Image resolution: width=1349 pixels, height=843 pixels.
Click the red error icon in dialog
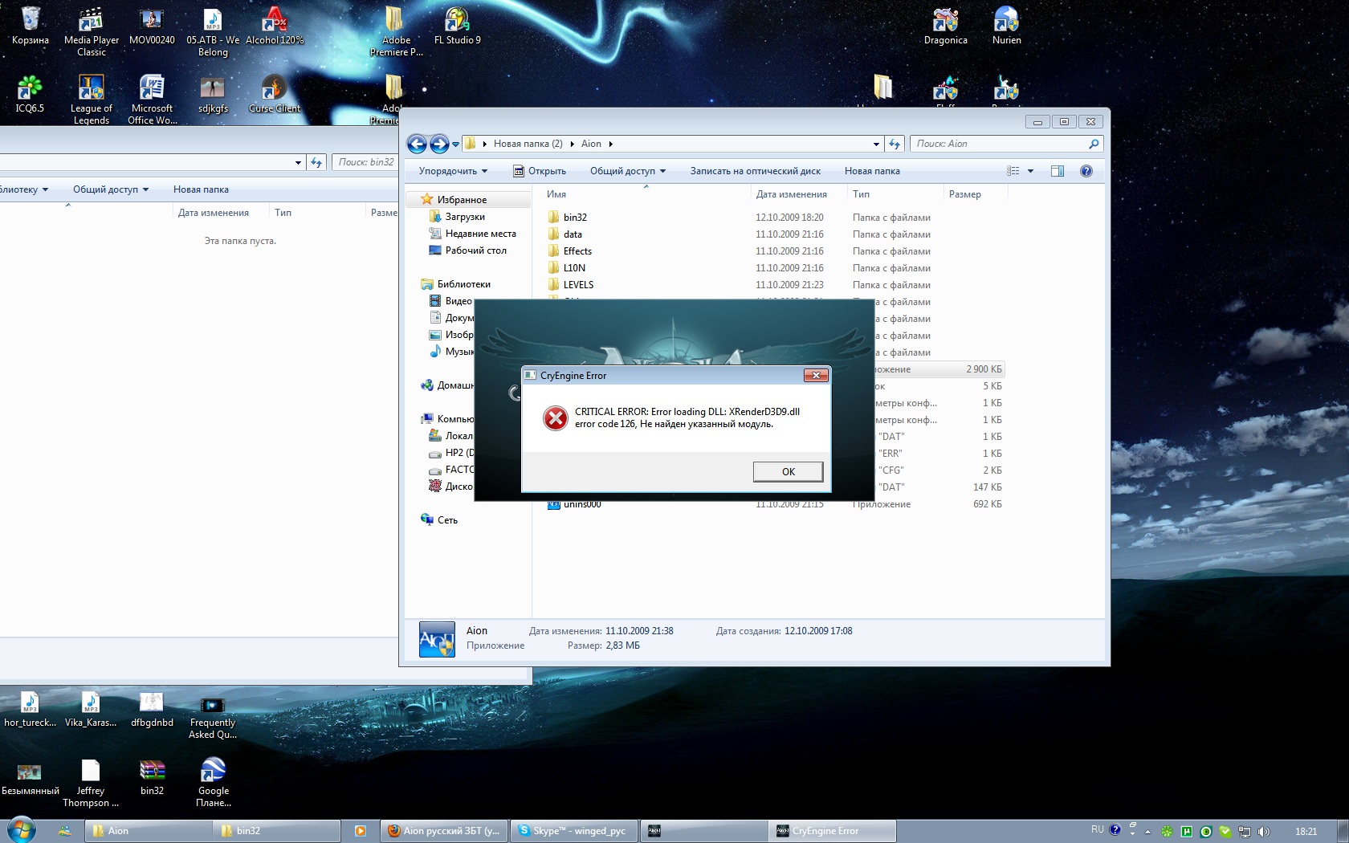coord(555,417)
